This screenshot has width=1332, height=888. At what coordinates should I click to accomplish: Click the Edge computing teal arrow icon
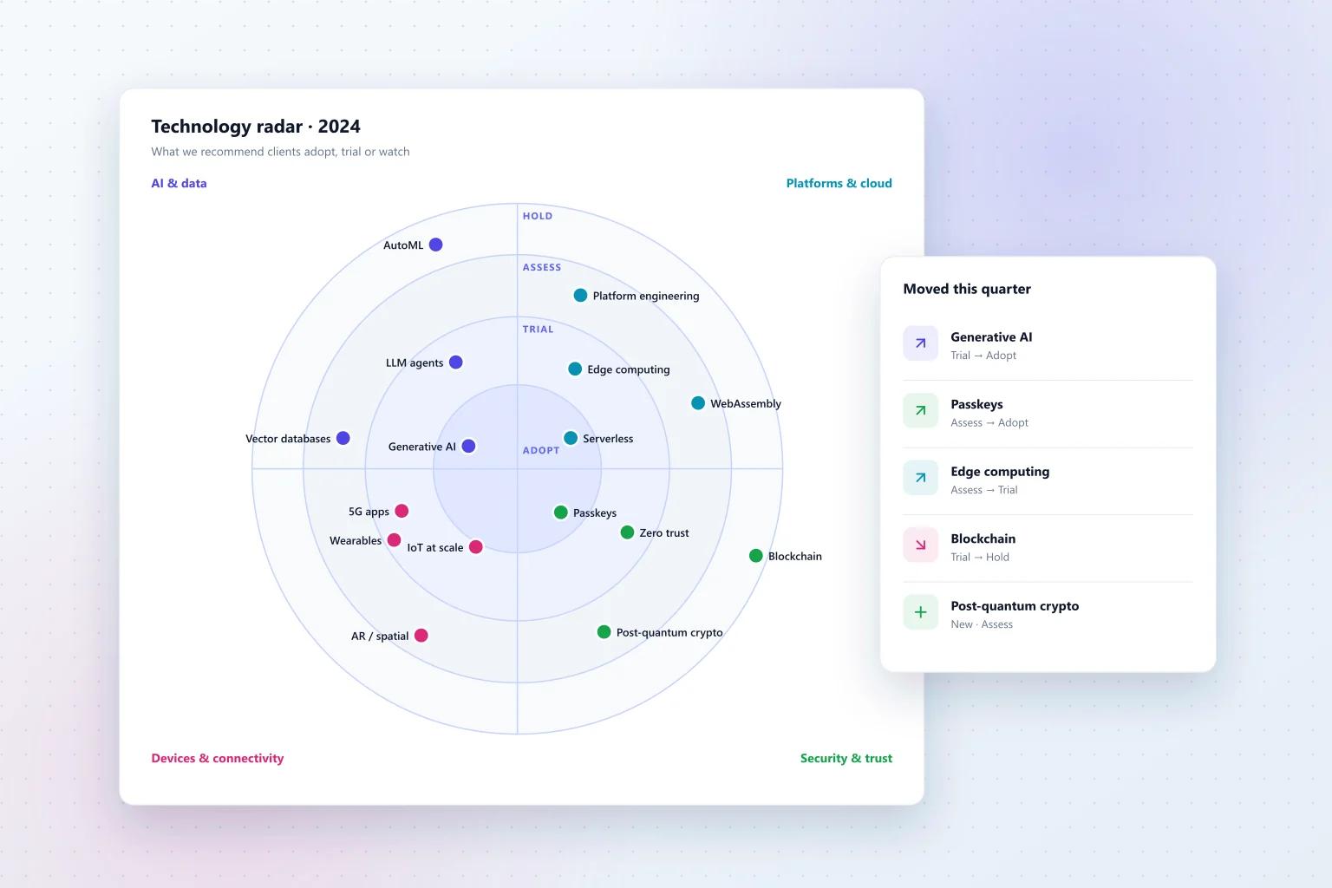point(920,478)
